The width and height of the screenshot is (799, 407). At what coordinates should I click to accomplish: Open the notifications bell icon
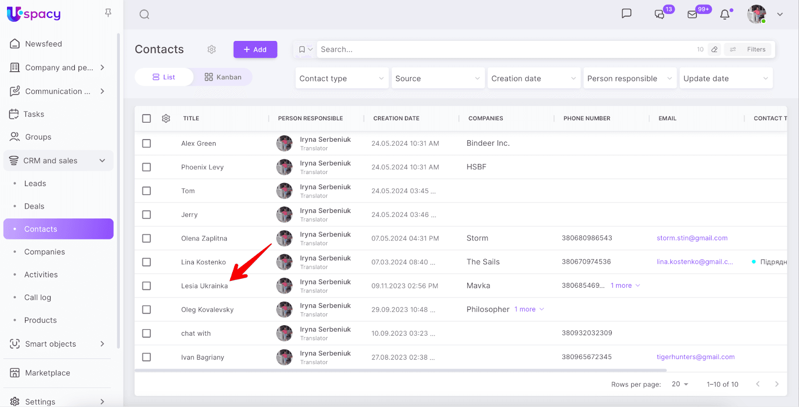pyautogui.click(x=725, y=14)
